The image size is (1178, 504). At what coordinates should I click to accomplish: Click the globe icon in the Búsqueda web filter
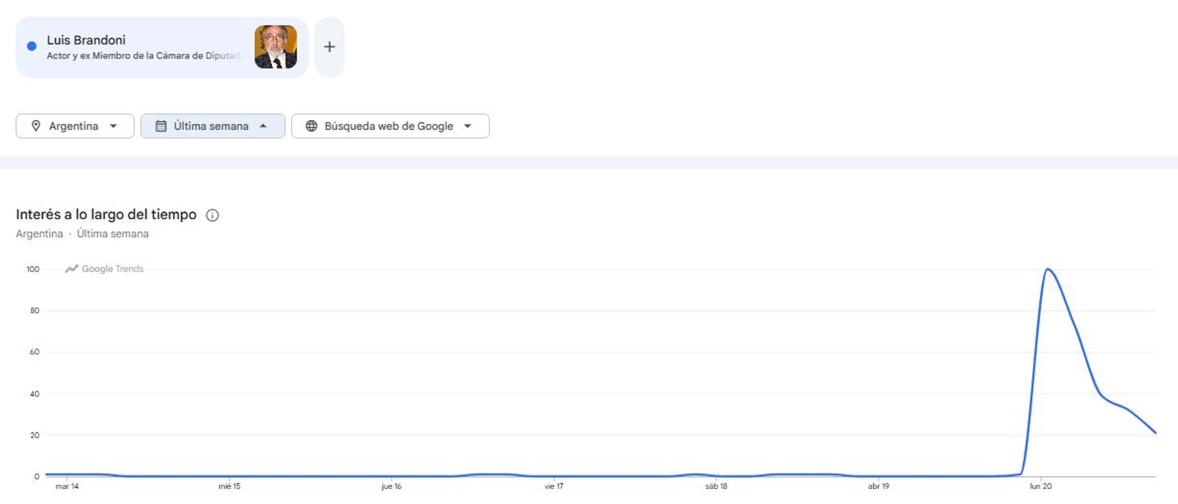click(312, 126)
